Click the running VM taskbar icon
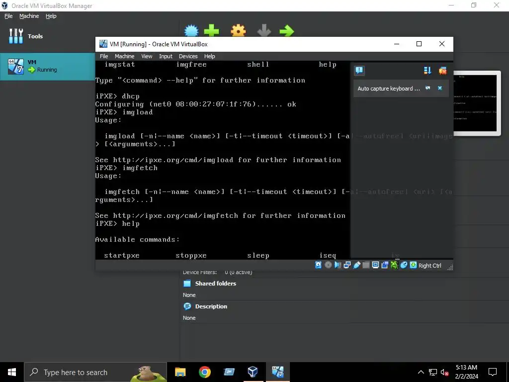509x382 pixels. point(277,372)
